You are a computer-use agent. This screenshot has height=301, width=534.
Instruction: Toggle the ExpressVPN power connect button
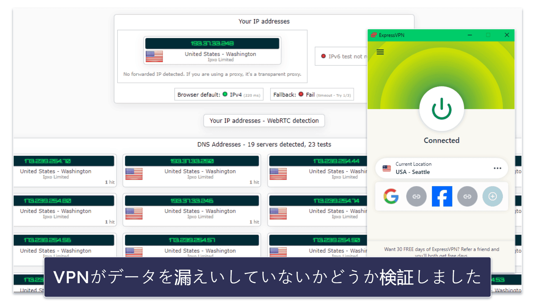pyautogui.click(x=441, y=109)
